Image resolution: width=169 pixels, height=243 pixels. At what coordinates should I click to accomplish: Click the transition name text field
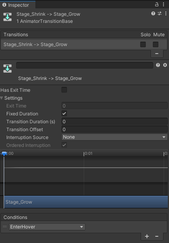point(85,65)
